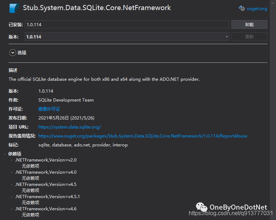
Task: Click the Stub.System.Data.SQLite.Core.NetFramework package title
Action: tap(97, 8)
